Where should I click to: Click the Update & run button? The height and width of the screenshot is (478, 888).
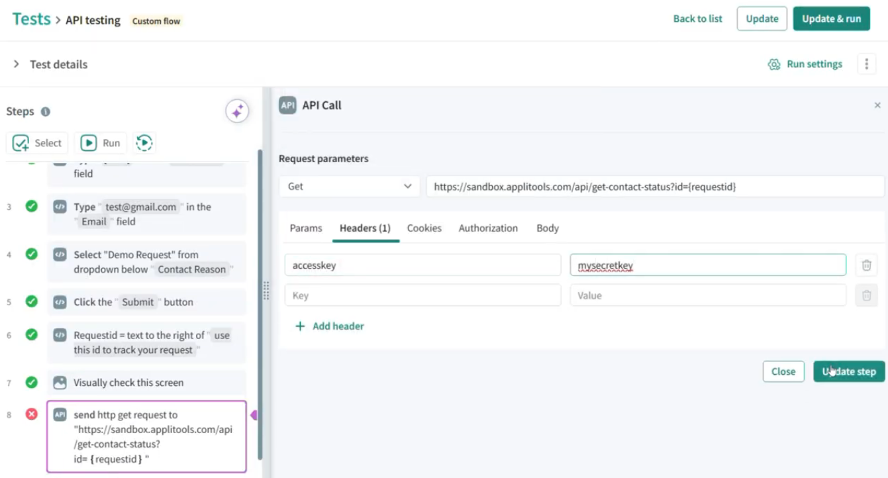click(x=831, y=19)
